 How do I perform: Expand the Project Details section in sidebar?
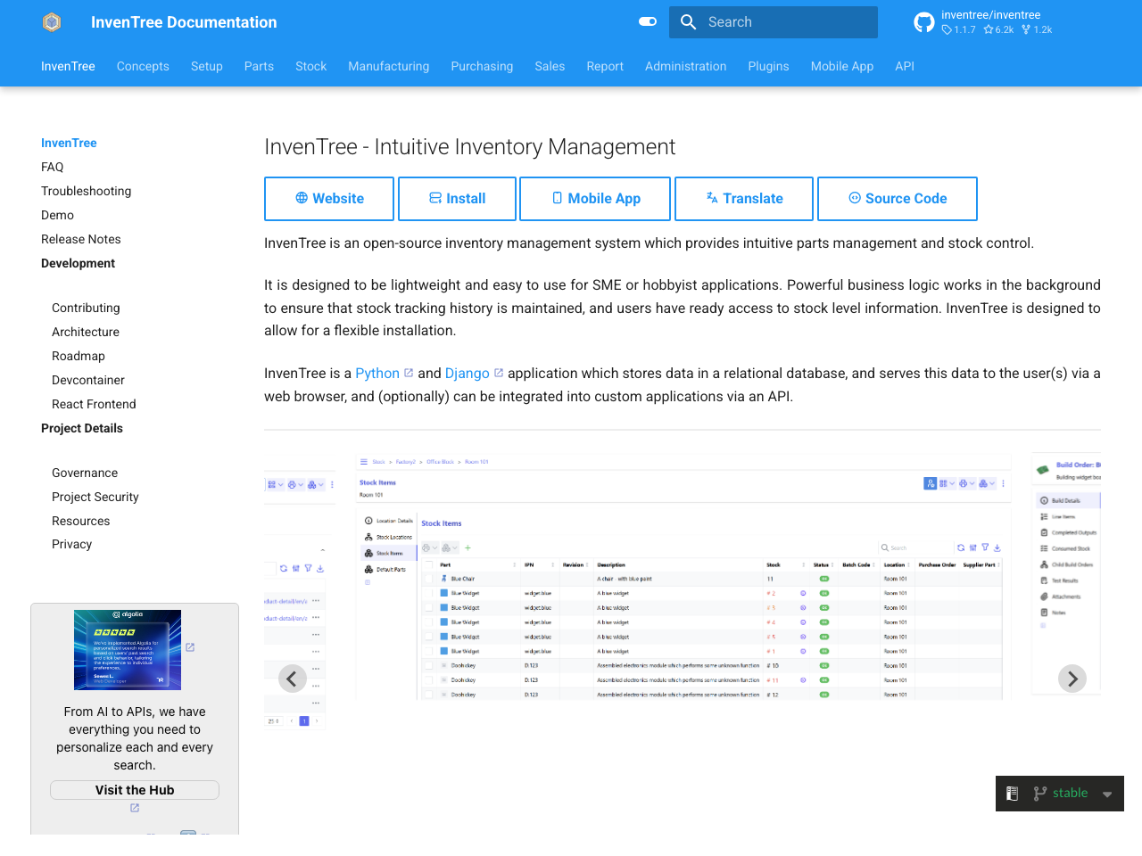(81, 428)
